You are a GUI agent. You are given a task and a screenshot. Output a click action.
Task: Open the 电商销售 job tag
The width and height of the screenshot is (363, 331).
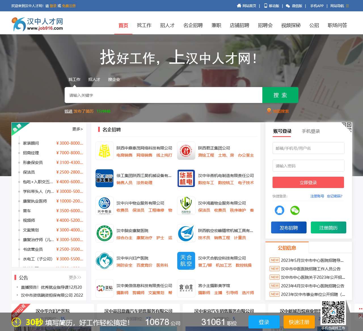tap(124, 155)
